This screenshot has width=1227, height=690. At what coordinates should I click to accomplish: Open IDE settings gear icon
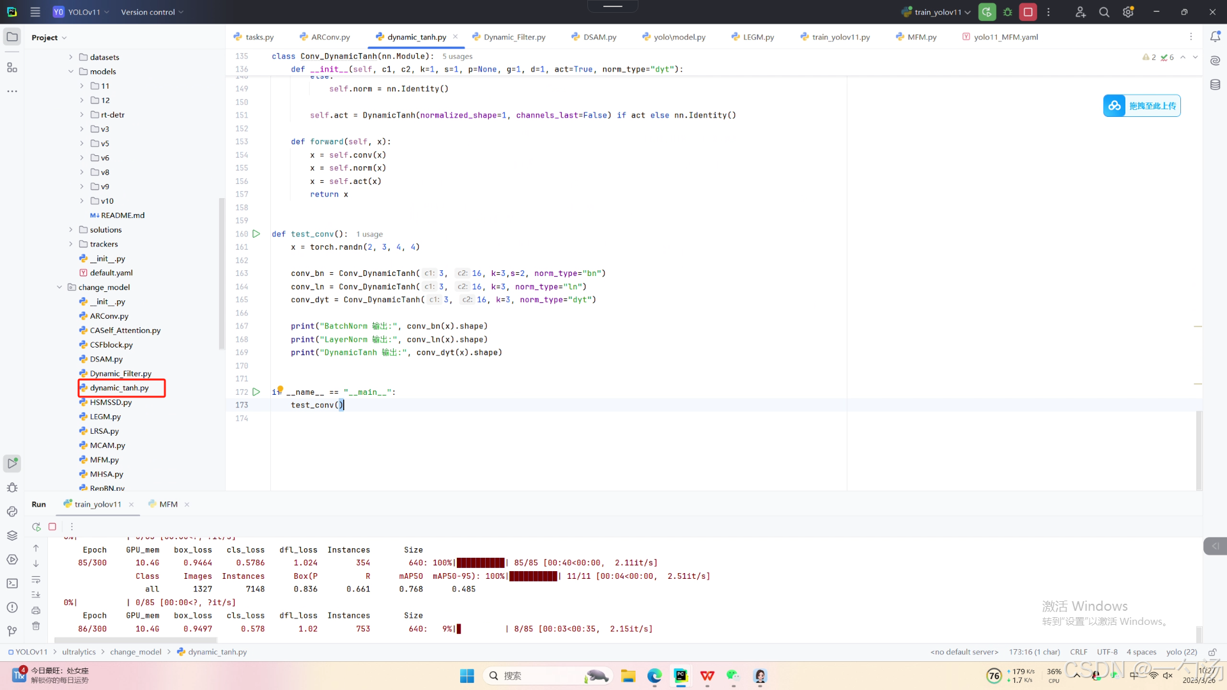[x=1128, y=12]
